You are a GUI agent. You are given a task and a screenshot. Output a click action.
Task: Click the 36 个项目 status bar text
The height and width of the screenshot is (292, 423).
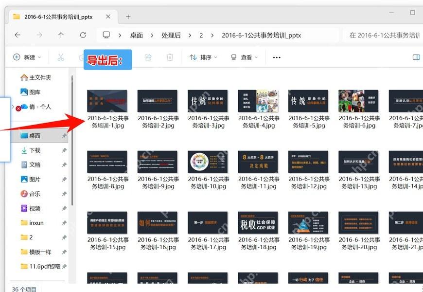click(x=24, y=289)
